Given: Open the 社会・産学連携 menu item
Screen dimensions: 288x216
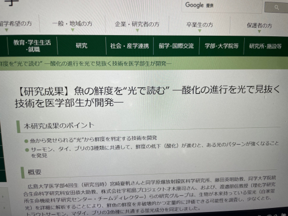Looking at the screenshot, I should 130,46.
